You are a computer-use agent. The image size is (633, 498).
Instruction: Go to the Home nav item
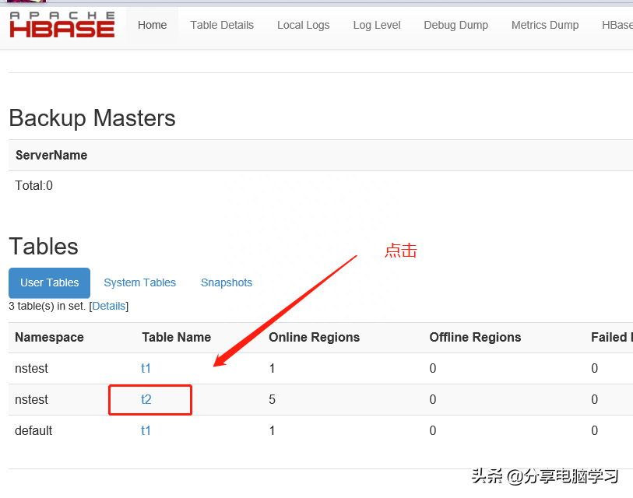[152, 25]
